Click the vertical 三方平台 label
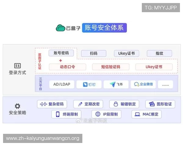The width and height of the screenshot is (183, 146). click(x=40, y=84)
